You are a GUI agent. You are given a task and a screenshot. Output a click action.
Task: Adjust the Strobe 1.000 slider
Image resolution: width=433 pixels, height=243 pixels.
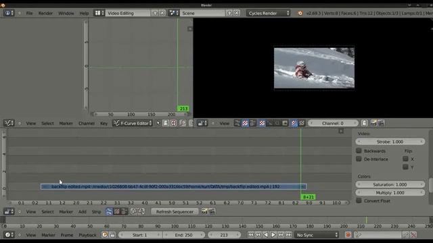[390, 142]
